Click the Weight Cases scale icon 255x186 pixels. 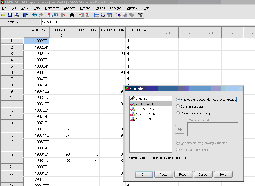click(103, 15)
